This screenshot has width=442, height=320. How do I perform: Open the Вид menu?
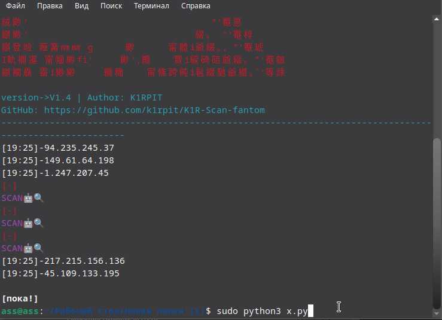point(82,6)
